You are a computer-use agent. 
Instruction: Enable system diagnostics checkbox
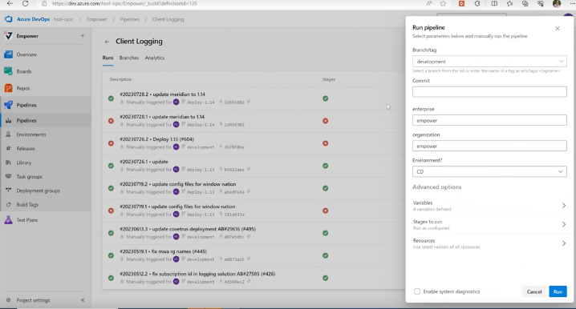tap(417, 291)
